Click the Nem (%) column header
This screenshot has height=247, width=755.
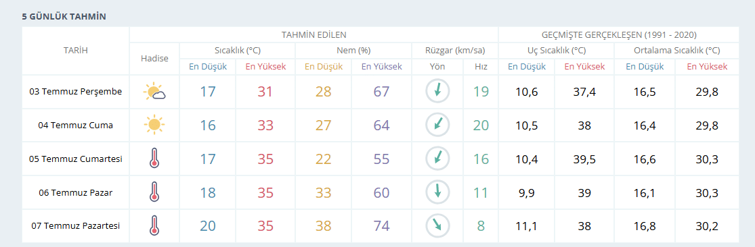353,51
